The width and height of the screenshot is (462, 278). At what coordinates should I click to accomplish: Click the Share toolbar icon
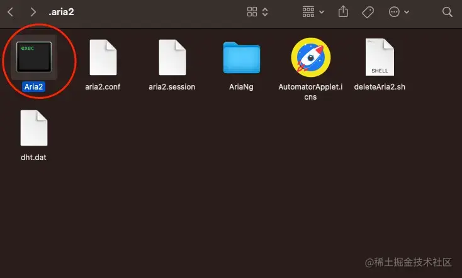[343, 12]
